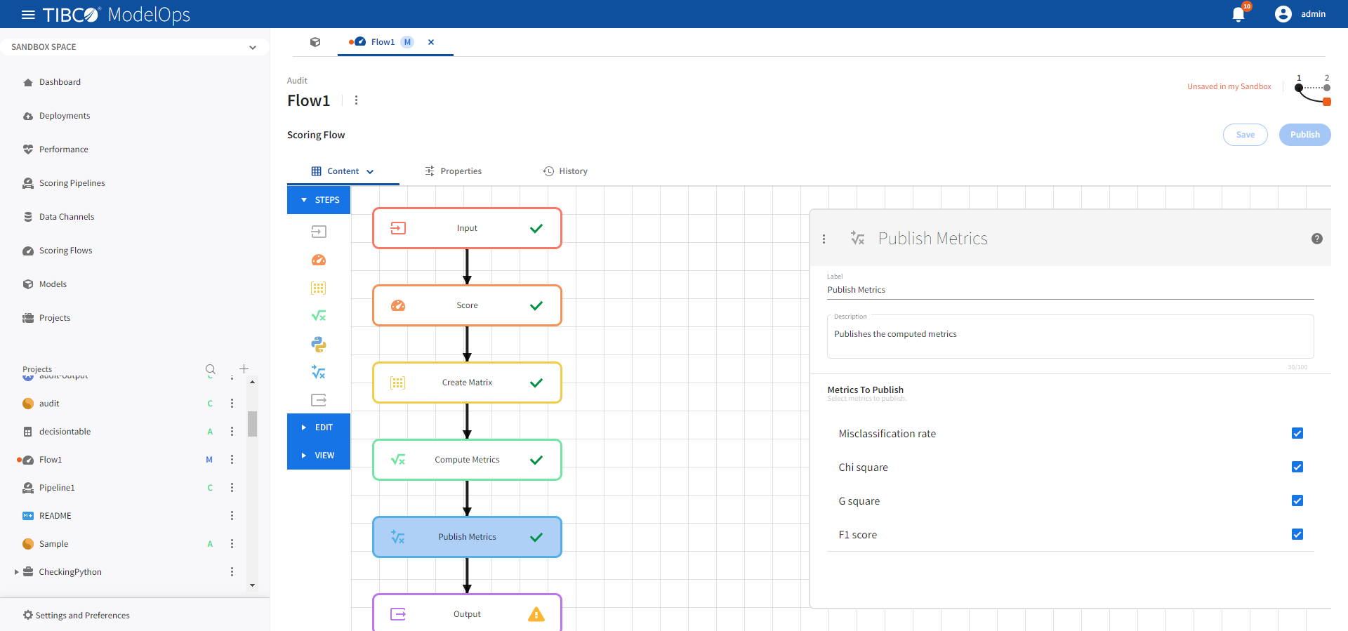Viewport: 1348px width, 631px height.
Task: Click the Label input field
Action: (x=1070, y=290)
